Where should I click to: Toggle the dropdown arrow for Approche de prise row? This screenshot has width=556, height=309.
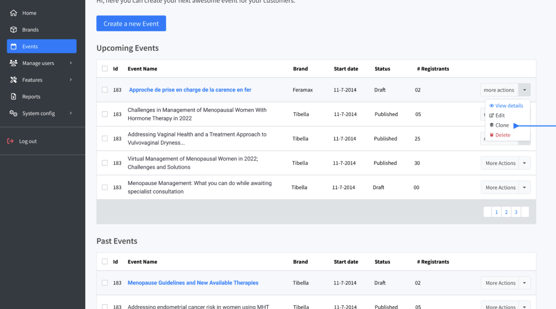pos(524,90)
